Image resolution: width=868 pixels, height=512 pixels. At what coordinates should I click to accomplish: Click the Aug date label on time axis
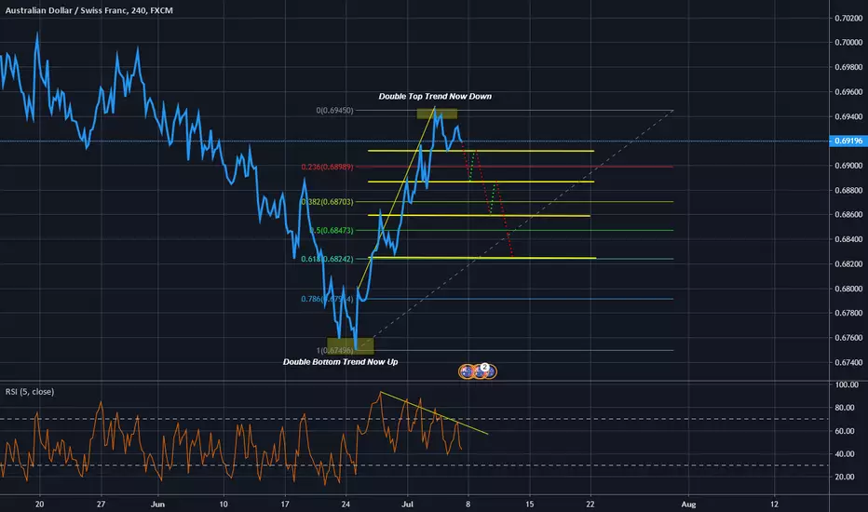[688, 505]
